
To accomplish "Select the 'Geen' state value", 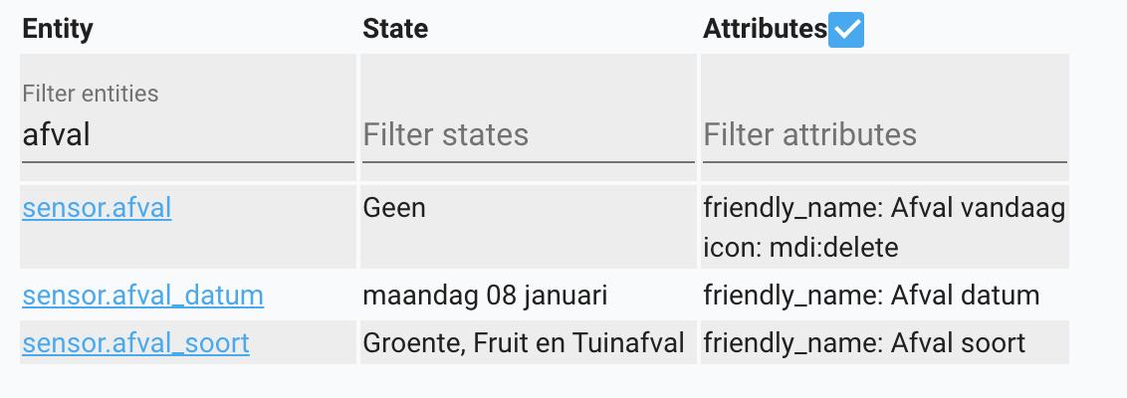I will 394,209.
